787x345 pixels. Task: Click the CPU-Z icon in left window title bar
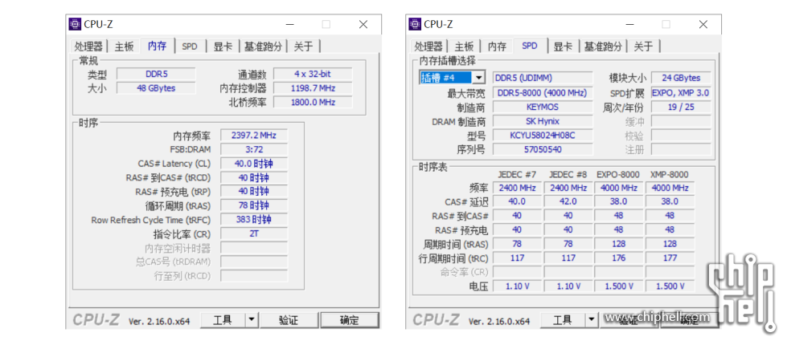tap(75, 24)
